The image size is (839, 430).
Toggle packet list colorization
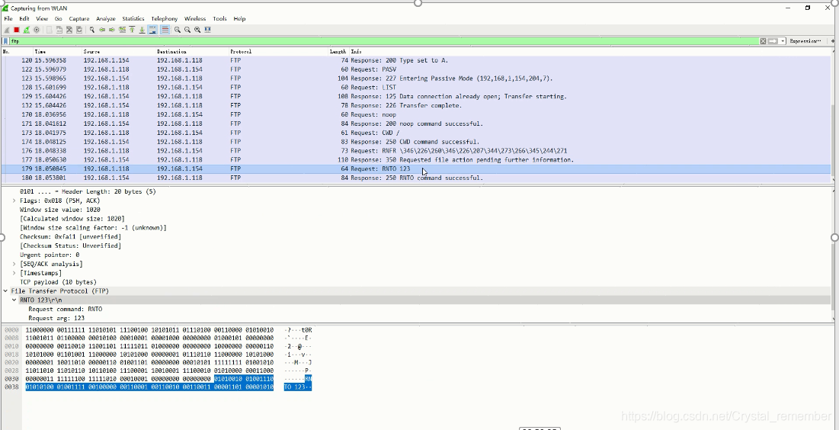165,30
